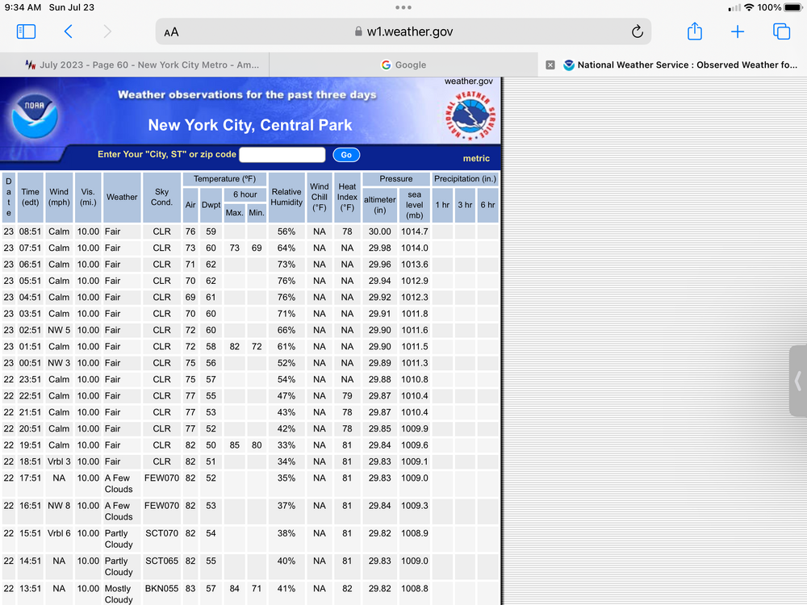This screenshot has height=605, width=807.
Task: Click the Vrbl 3 wind cell
Action: tap(59, 462)
